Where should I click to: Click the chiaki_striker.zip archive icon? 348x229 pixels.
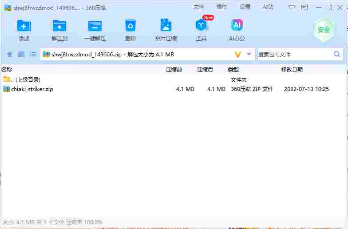(6, 89)
